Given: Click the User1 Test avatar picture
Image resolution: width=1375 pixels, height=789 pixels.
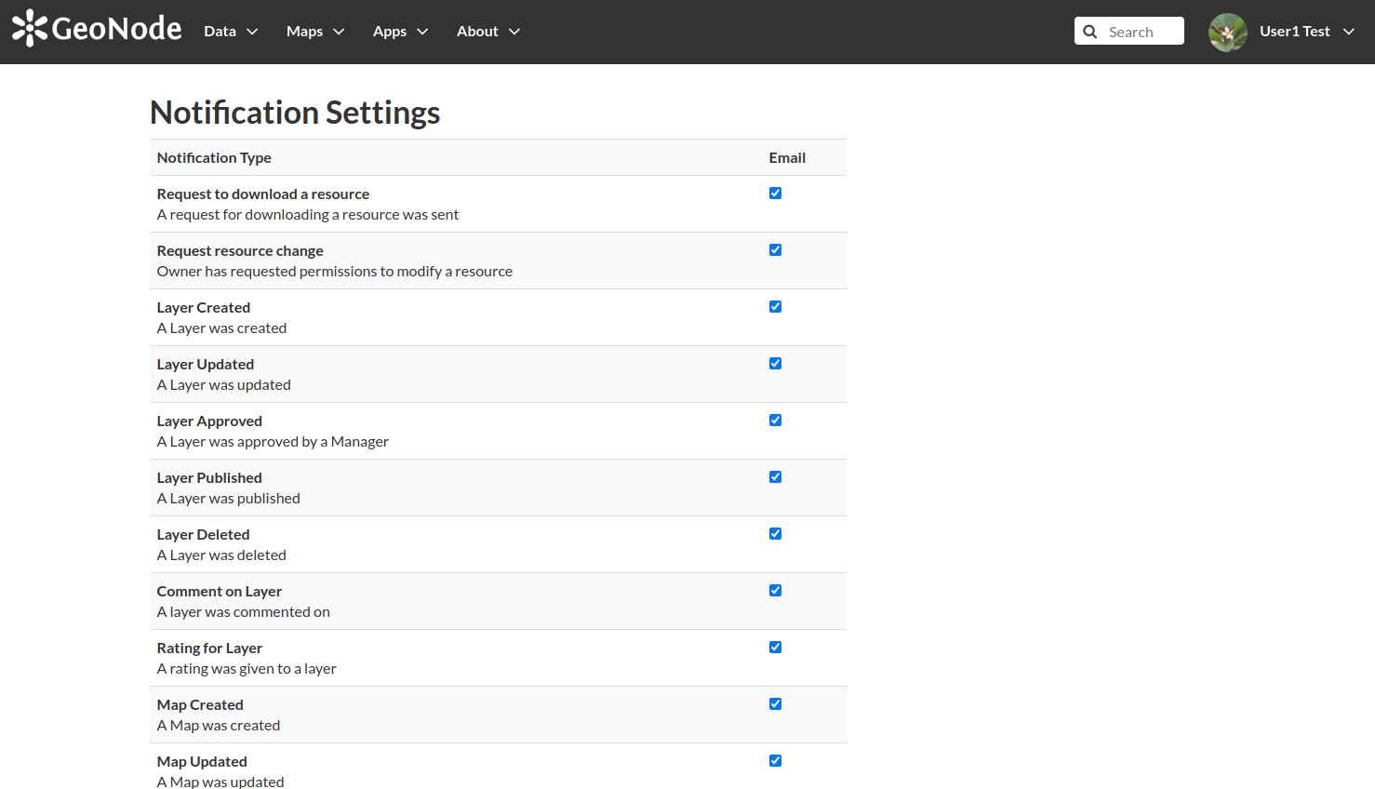Looking at the screenshot, I should [1227, 32].
